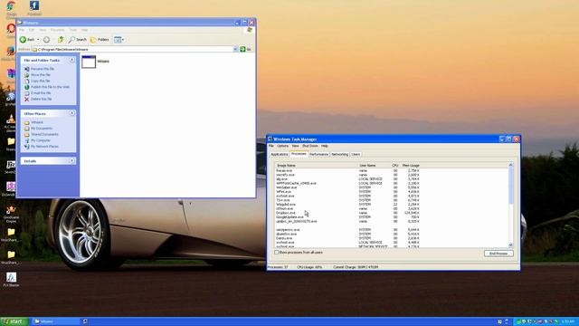Open the GoodGame Empire desktop icon
The image size is (579, 326).
pos(11,214)
